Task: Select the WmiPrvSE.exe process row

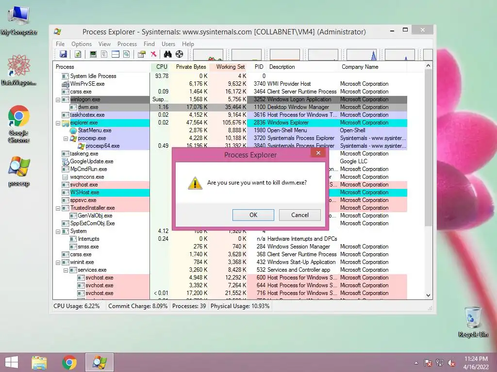Action: pyautogui.click(x=230, y=84)
